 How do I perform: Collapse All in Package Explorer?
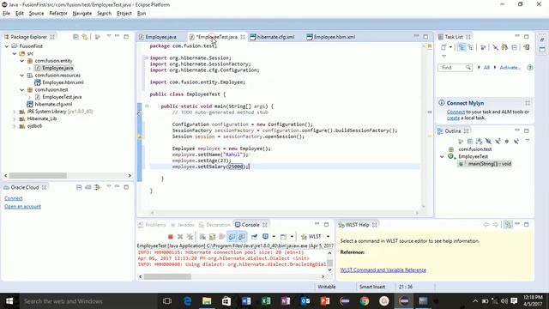[75, 37]
